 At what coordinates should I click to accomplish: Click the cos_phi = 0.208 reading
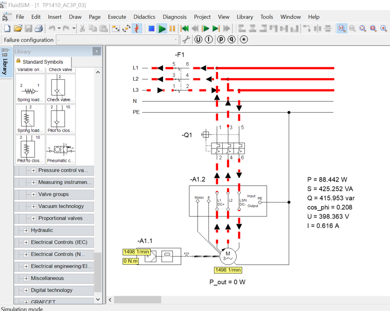pyautogui.click(x=330, y=207)
